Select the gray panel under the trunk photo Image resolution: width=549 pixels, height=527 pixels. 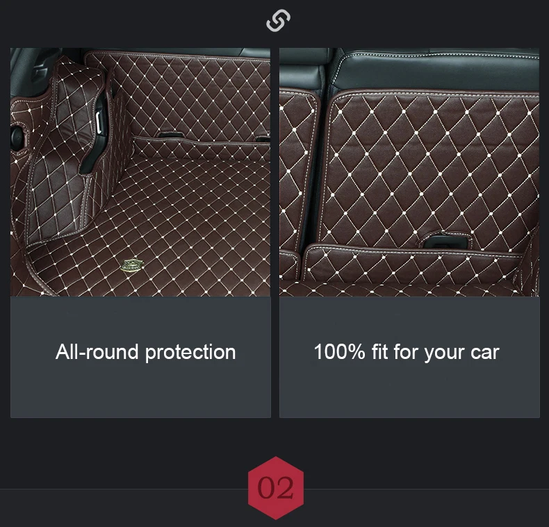pyautogui.click(x=140, y=357)
